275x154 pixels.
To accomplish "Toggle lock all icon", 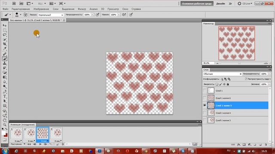I will pos(228,84).
